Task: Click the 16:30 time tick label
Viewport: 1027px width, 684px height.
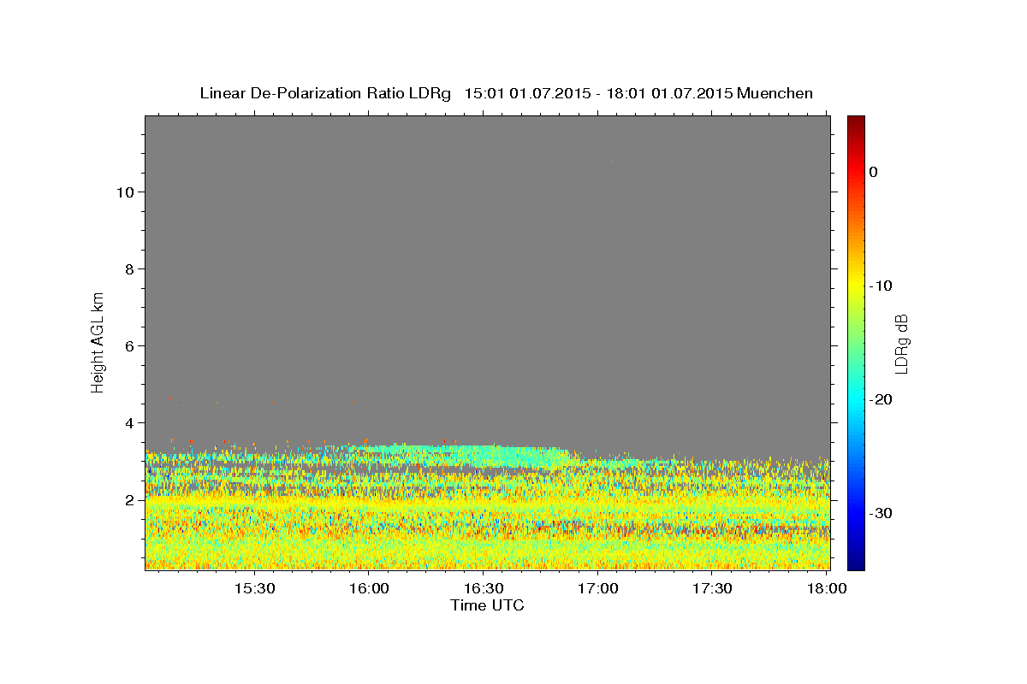Action: (x=484, y=589)
